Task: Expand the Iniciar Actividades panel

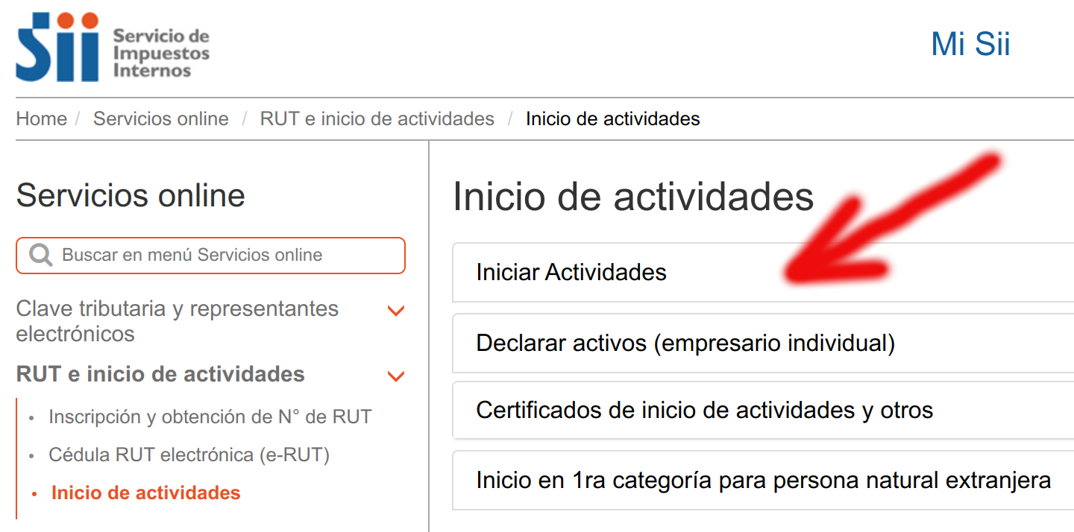Action: (x=571, y=273)
